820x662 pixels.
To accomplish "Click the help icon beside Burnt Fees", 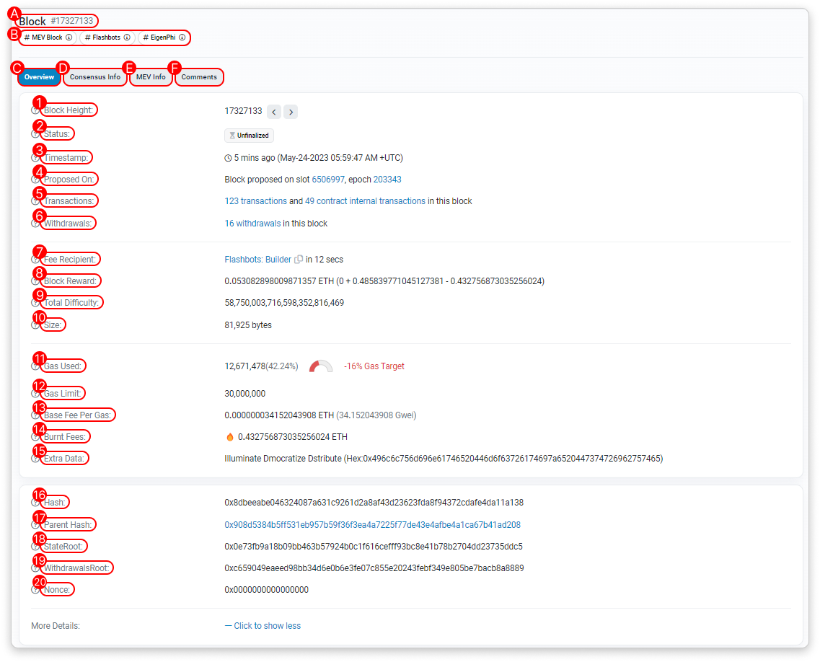I will click(x=35, y=437).
